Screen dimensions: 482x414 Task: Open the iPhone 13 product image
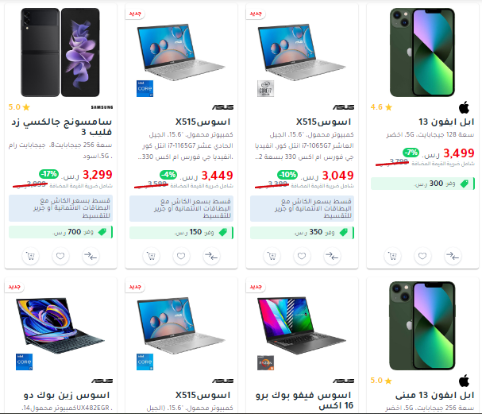(422, 52)
